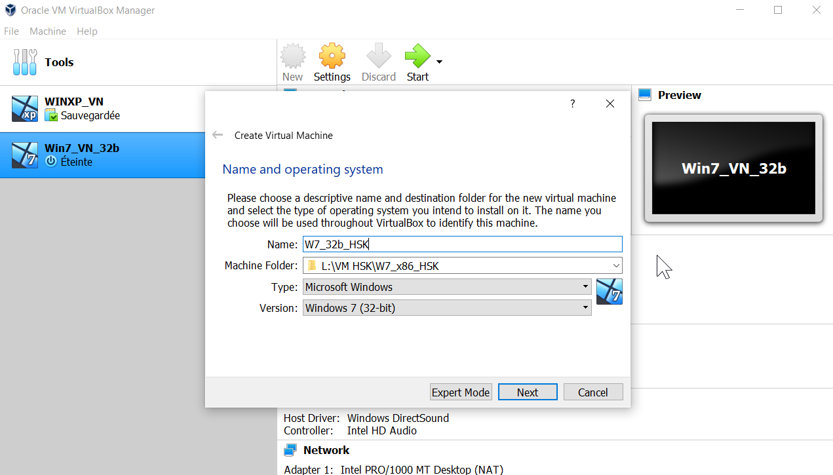Minimize the VirtualBox Manager window
833x475 pixels.
(x=740, y=10)
